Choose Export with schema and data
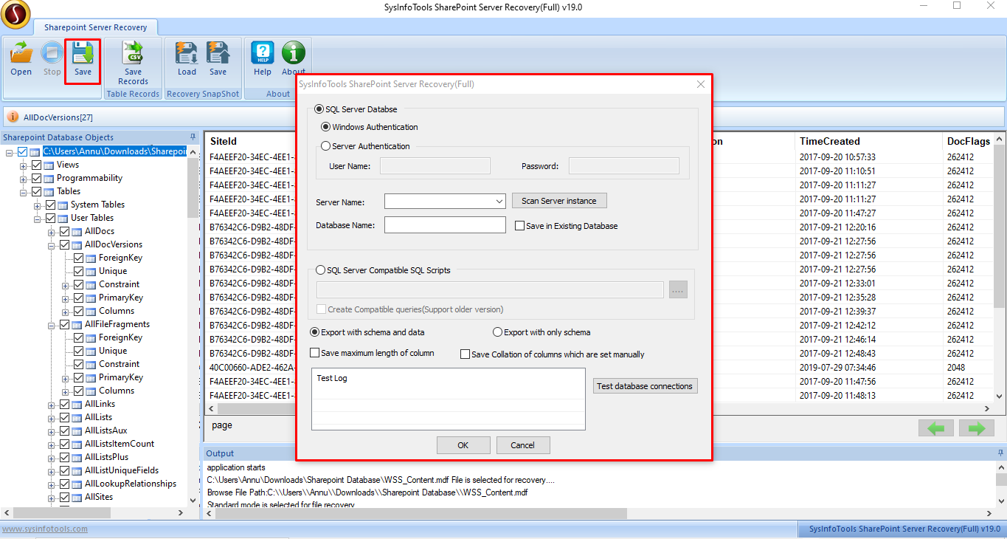 (x=315, y=332)
